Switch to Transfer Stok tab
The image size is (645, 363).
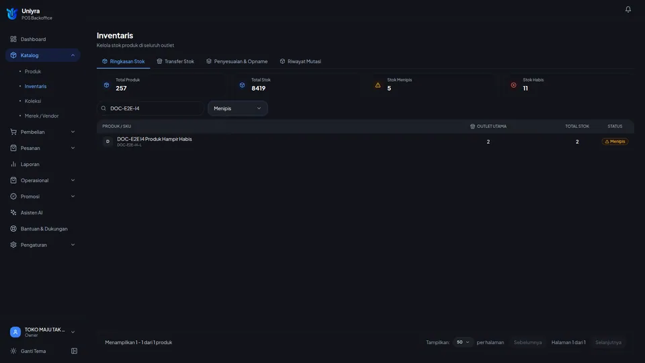coord(175,61)
